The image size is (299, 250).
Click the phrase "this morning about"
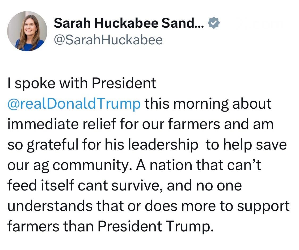coord(208,104)
